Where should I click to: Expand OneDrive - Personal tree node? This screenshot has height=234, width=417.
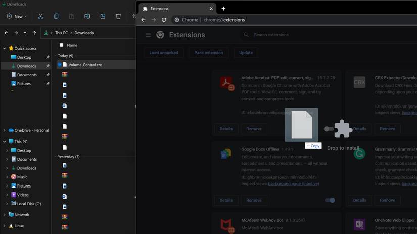pos(4,130)
